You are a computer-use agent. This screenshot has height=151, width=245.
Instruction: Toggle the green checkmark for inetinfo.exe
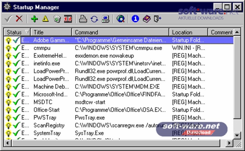point(17,63)
